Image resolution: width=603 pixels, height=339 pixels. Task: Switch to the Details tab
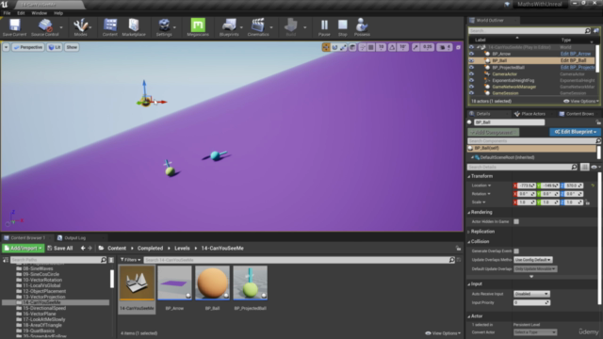[x=483, y=114]
